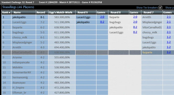Open Round 7 2-1 result against choccy_milk

[169, 32]
